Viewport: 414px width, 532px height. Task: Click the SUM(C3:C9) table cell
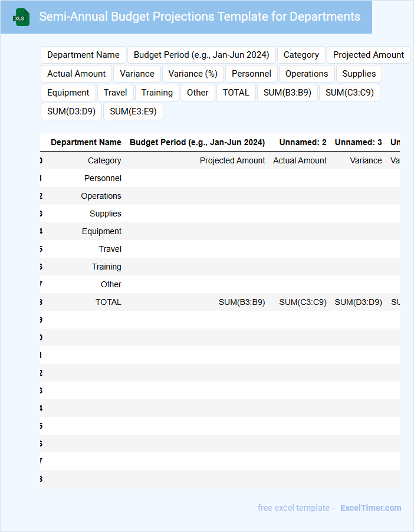click(x=303, y=302)
